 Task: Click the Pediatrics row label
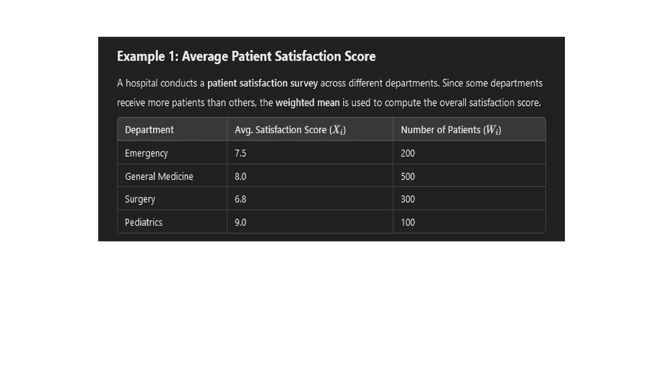point(144,222)
